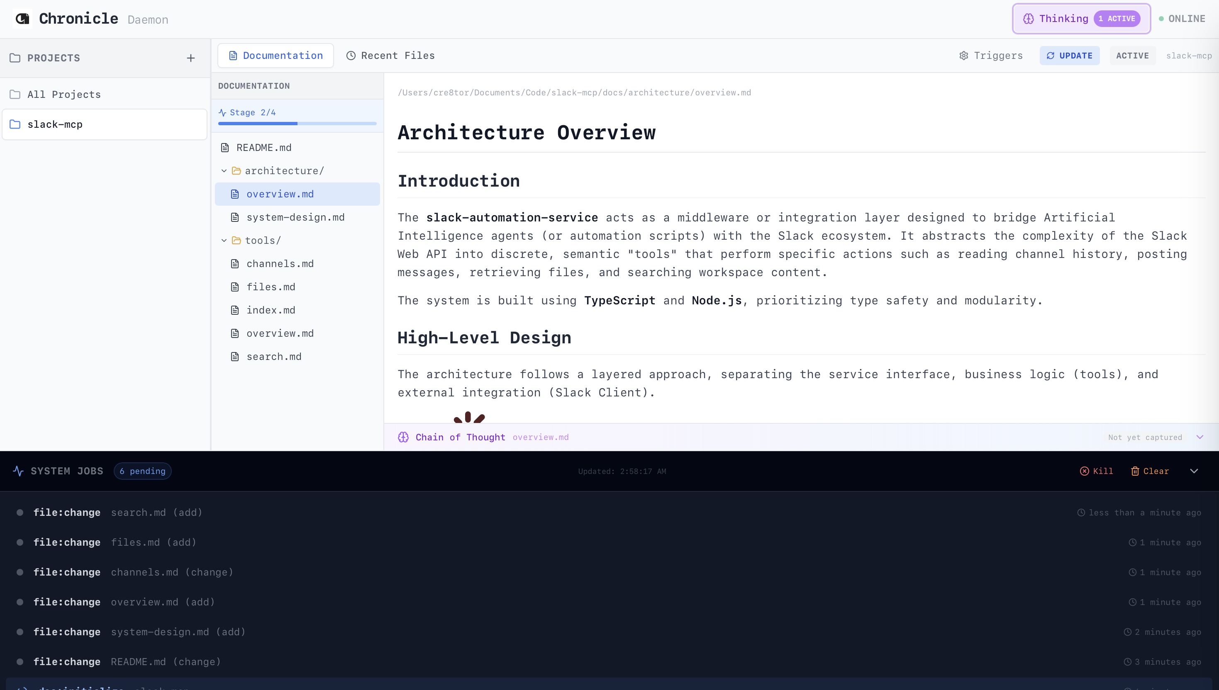Click the Triggers gear icon
Screen dimensions: 1219x690
tap(963, 56)
